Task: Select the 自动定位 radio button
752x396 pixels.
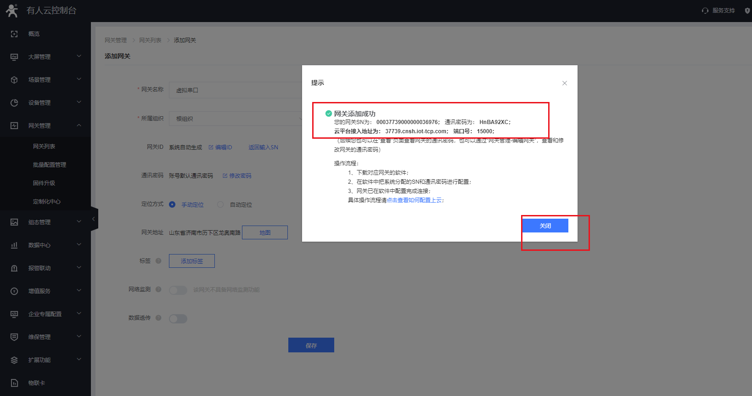Action: tap(220, 204)
